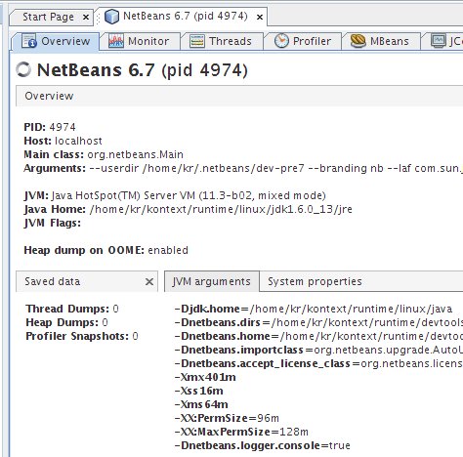
Task: Click Heap dump on OOME: enabled
Action: pyautogui.click(x=105, y=250)
